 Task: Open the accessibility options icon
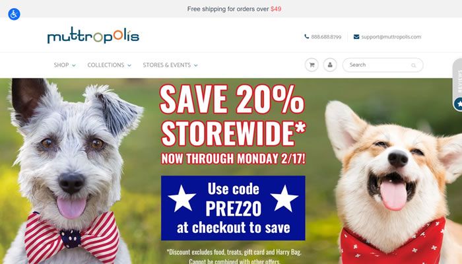pos(14,14)
